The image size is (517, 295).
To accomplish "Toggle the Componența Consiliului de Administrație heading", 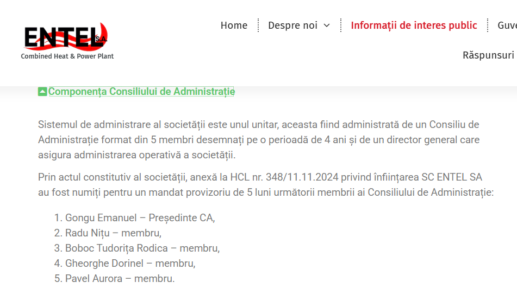I will tap(141, 92).
